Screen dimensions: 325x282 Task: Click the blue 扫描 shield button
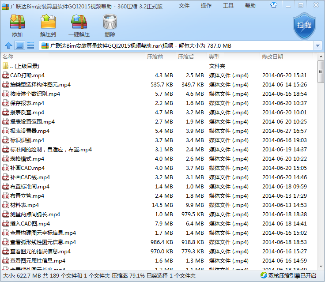tap(304, 26)
